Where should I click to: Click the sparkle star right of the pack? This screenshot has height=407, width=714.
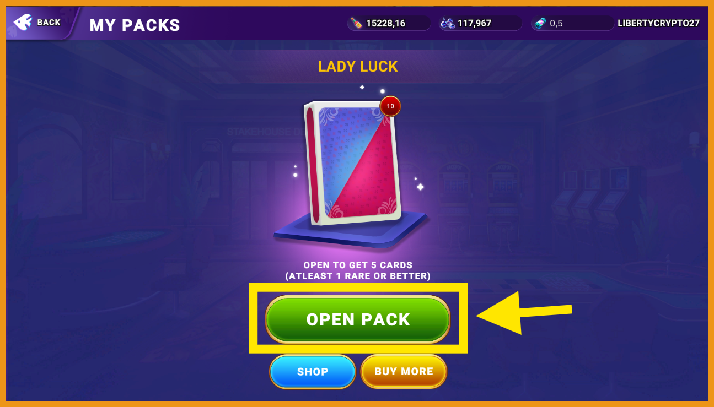click(x=420, y=187)
